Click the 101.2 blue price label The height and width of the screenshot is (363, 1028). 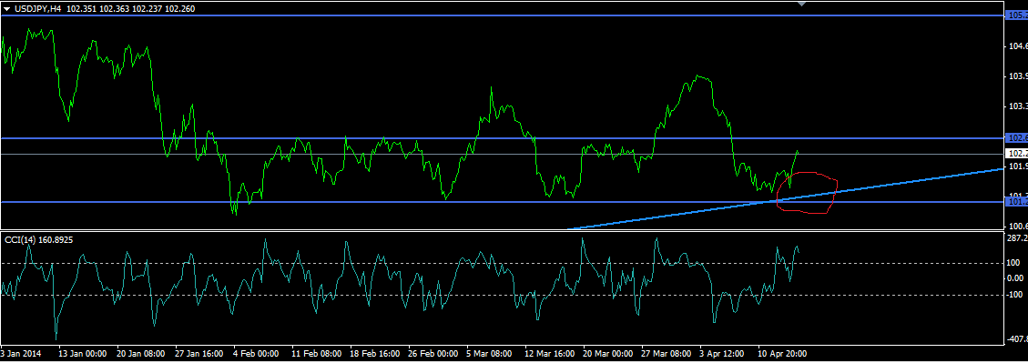pyautogui.click(x=1016, y=202)
